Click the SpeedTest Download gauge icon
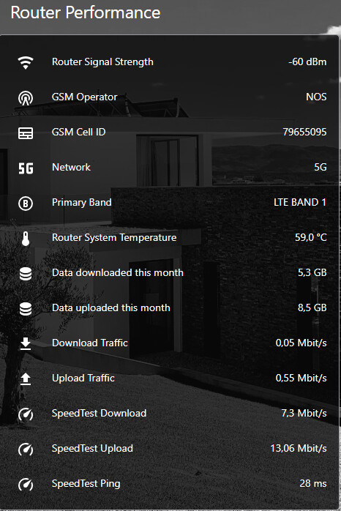Viewport: 341px width, 511px height. (x=26, y=414)
